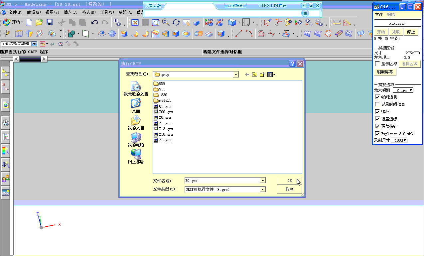Click the Save floppy disk icon
This screenshot has width=424, height=256.
pyautogui.click(x=50, y=22)
